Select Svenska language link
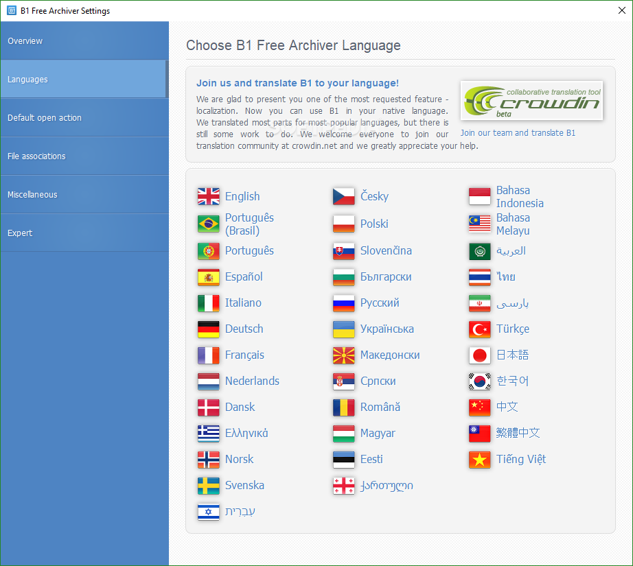The width and height of the screenshot is (633, 566). tap(244, 485)
